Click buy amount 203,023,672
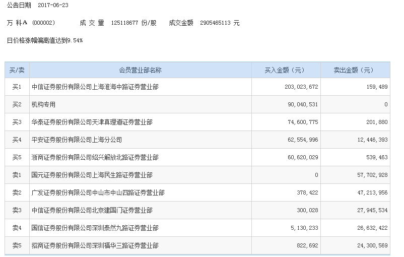 point(301,87)
